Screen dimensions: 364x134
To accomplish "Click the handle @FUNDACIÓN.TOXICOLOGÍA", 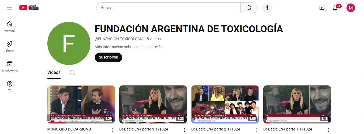I will click(119, 39).
